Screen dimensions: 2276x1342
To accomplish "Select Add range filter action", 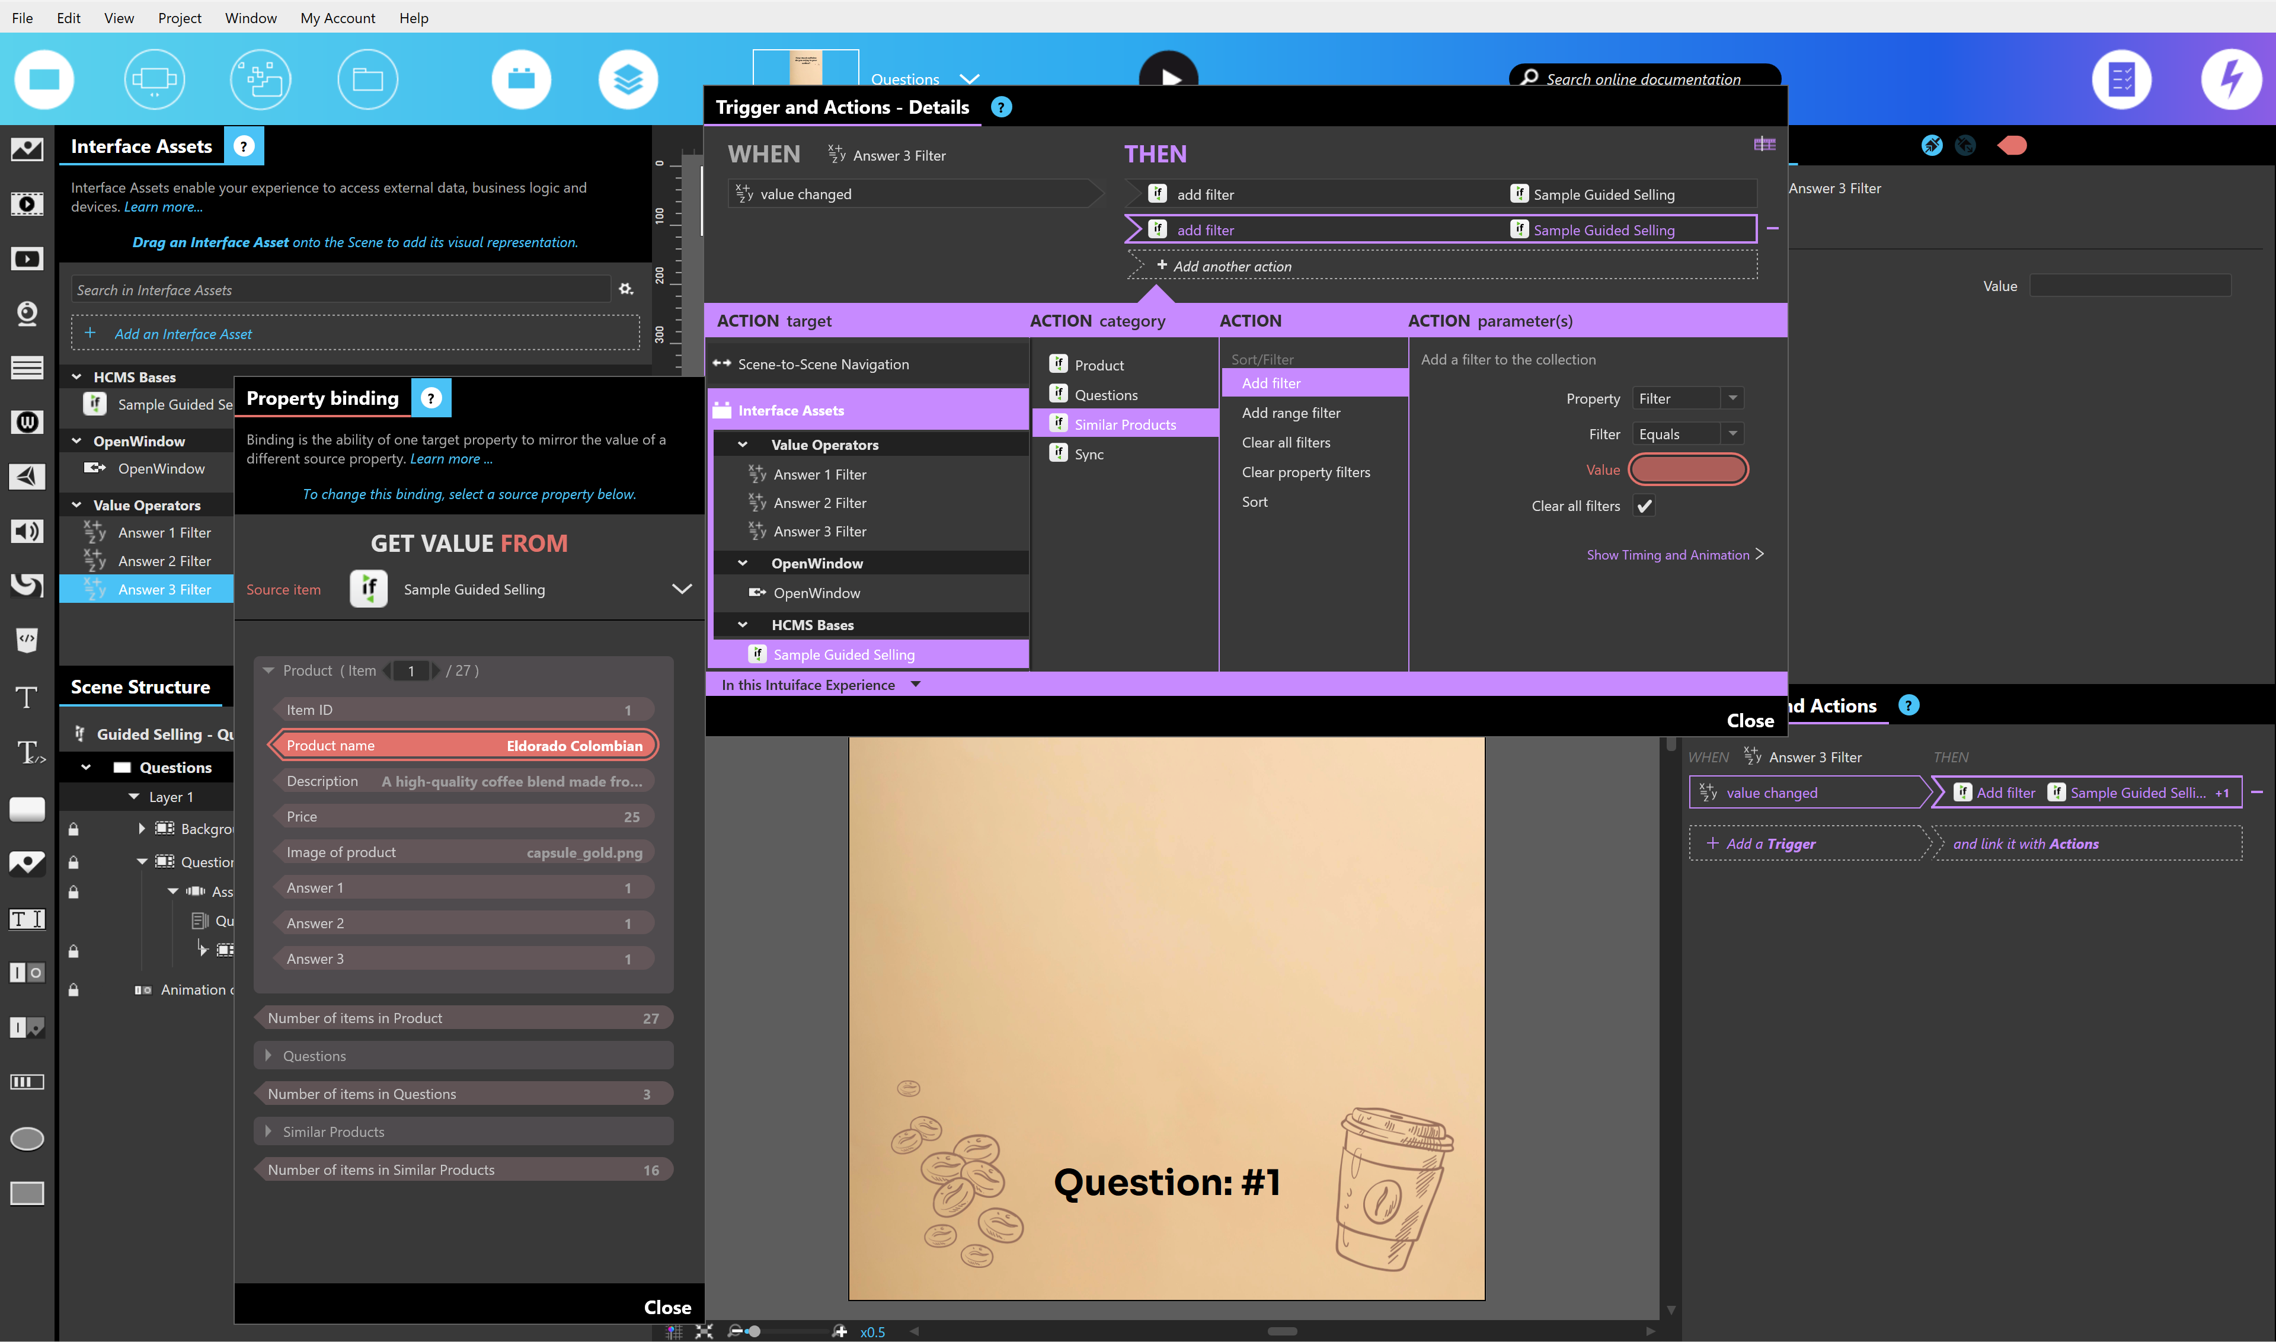I will coord(1290,413).
